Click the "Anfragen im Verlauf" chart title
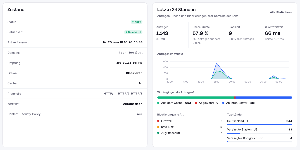The width and height of the screenshot is (300, 150). [170, 54]
